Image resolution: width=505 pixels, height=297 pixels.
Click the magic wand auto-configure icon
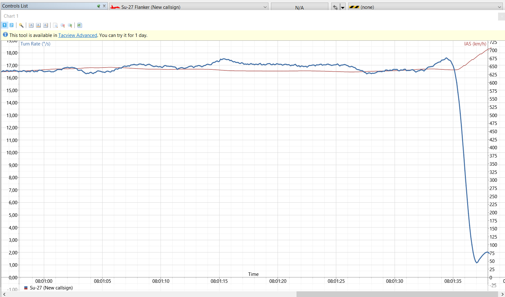[x=21, y=25]
